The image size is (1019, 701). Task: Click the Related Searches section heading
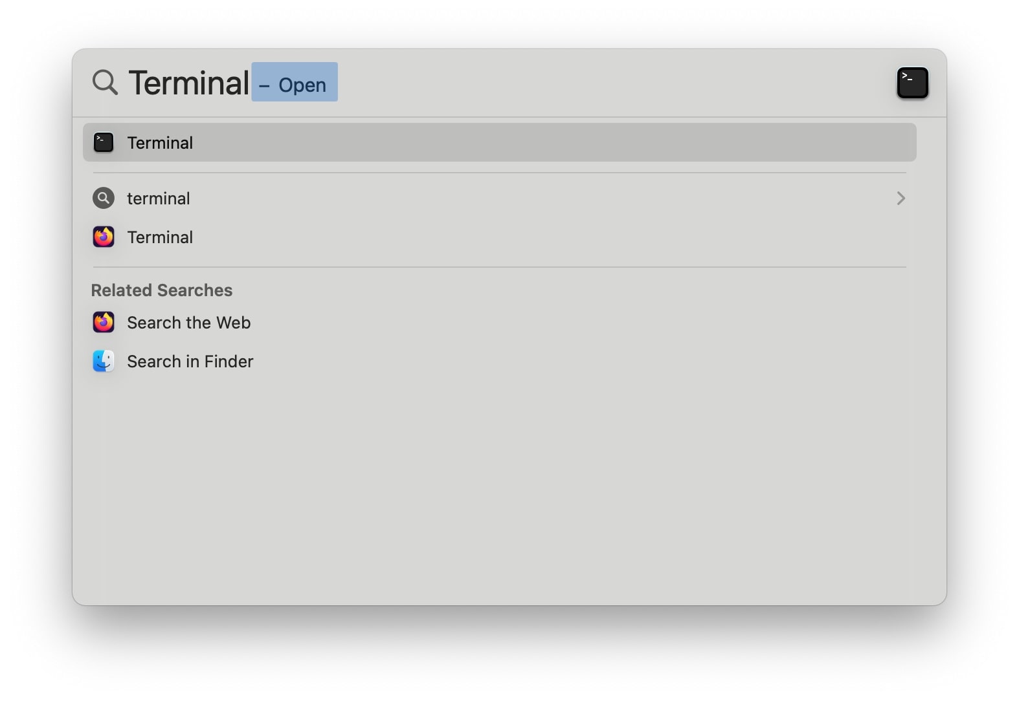[x=162, y=290]
